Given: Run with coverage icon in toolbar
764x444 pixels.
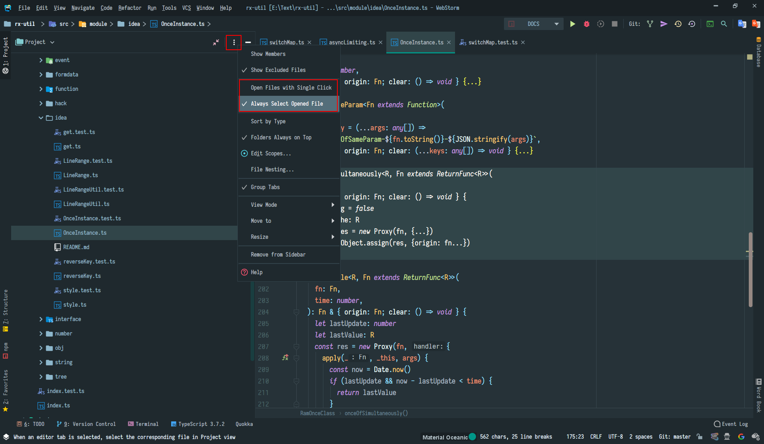Looking at the screenshot, I should pyautogui.click(x=601, y=24).
